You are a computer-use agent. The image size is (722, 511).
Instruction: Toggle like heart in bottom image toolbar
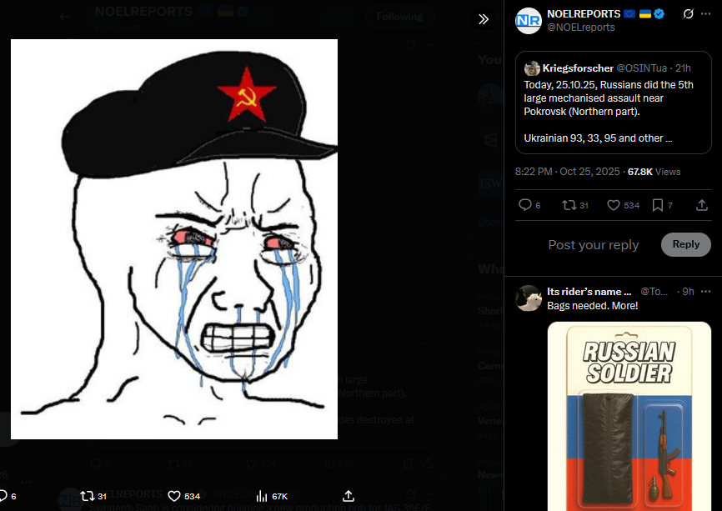point(174,496)
